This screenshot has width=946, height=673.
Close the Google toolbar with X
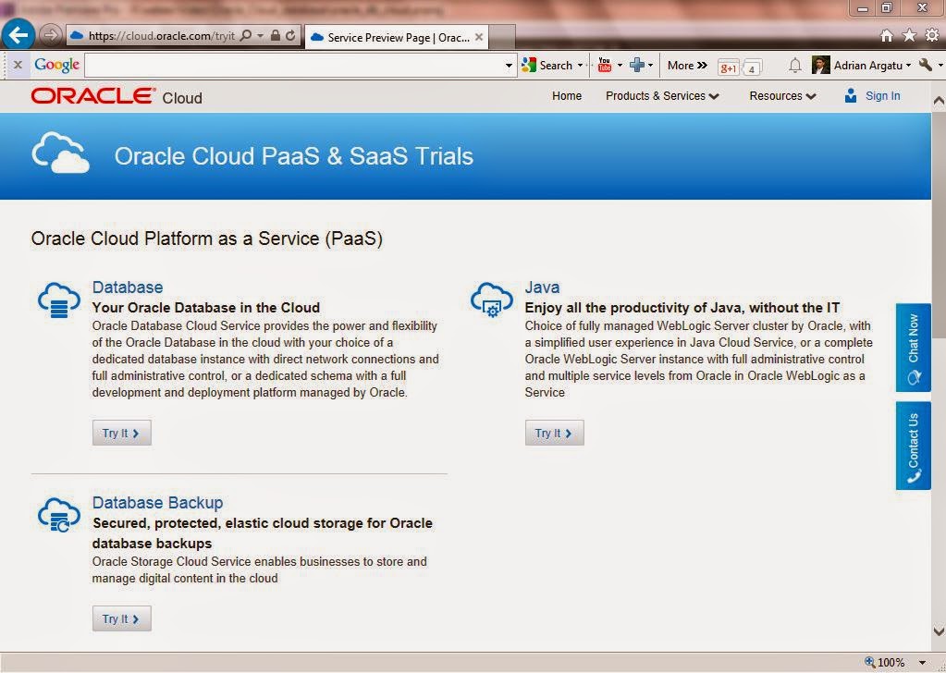point(18,65)
